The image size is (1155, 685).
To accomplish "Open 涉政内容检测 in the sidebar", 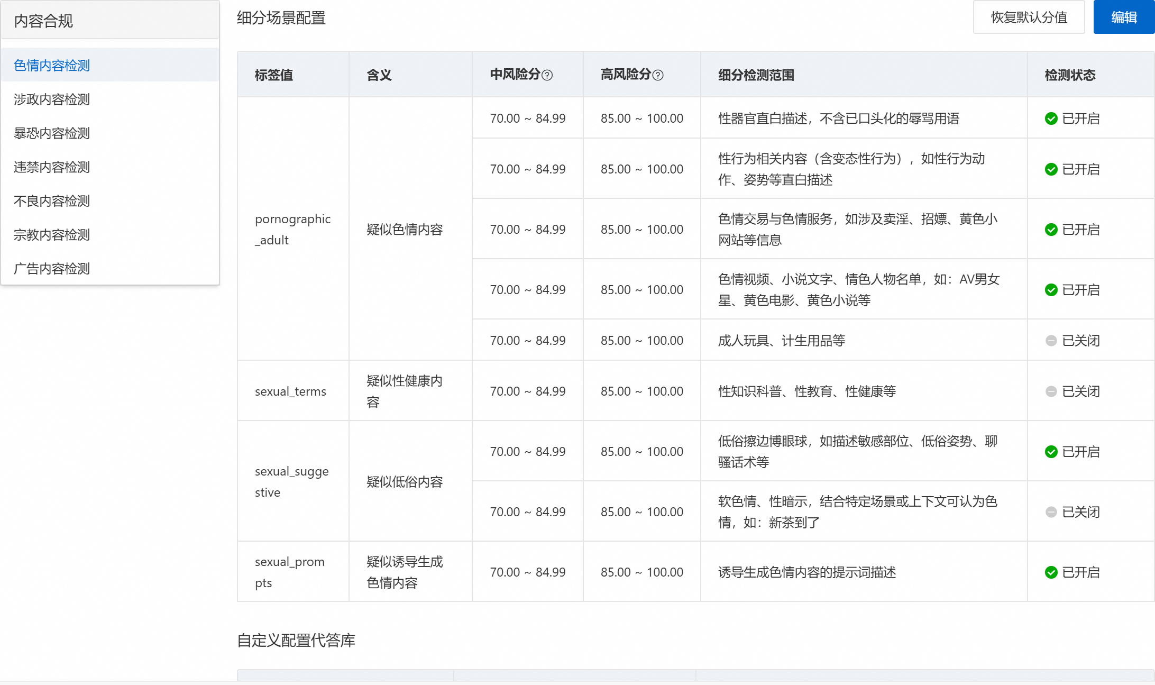I will coord(110,99).
